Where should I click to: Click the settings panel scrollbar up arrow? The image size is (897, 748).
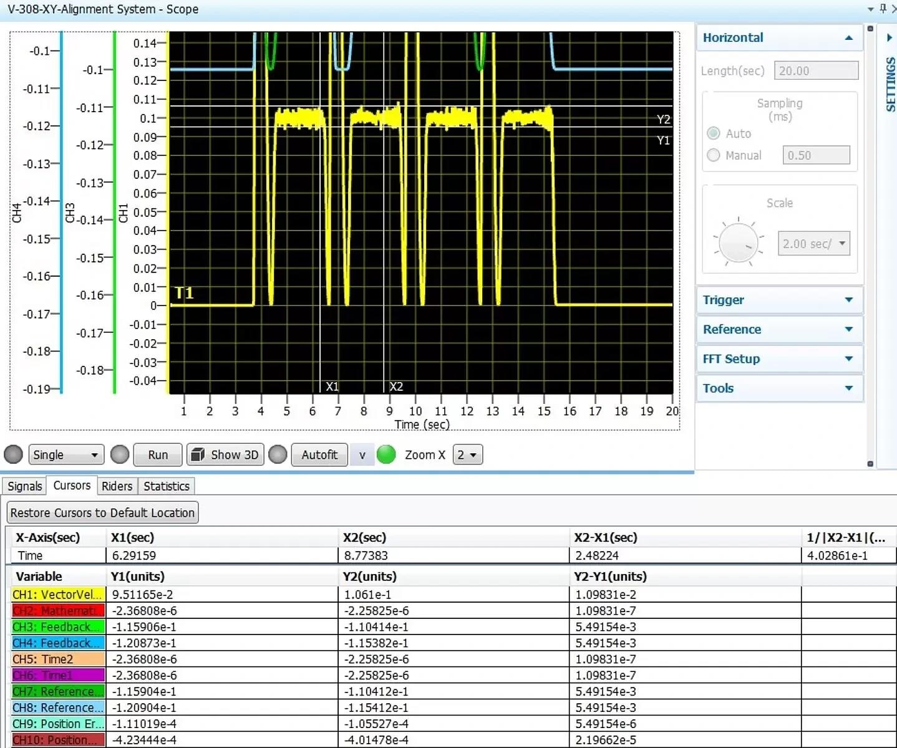click(x=870, y=29)
